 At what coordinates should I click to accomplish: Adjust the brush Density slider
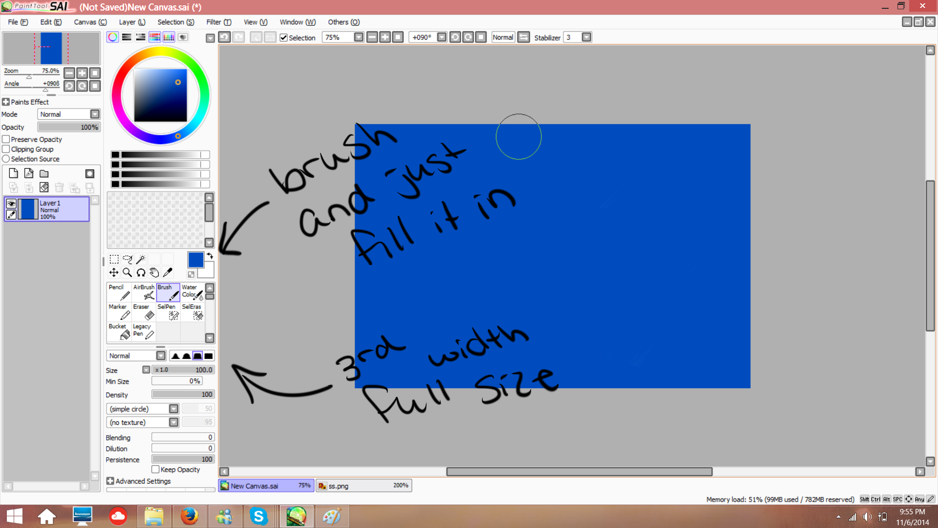pyautogui.click(x=183, y=395)
